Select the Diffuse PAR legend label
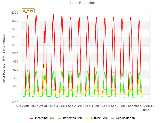The height and width of the screenshot is (123, 165). tap(99, 118)
